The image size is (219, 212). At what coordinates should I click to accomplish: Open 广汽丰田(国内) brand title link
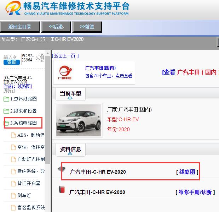pyautogui.click(x=100, y=68)
